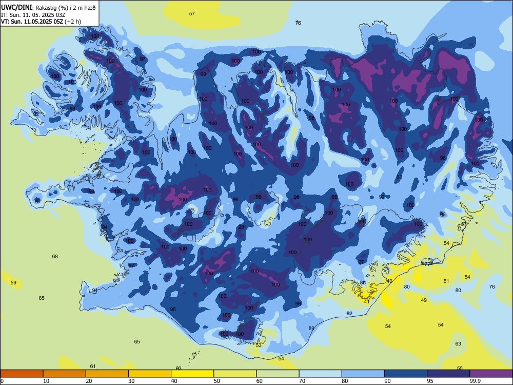Click the pale yellow 50–60 legend swatch
The height and width of the screenshot is (385, 513).
click(235, 374)
